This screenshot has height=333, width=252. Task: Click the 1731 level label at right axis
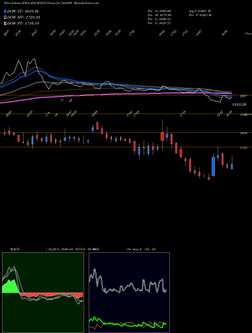[x=243, y=148]
